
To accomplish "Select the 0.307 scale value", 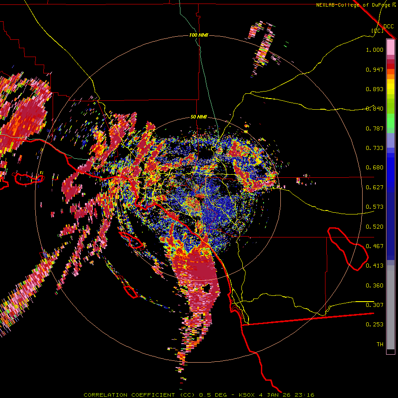I will 375,305.
